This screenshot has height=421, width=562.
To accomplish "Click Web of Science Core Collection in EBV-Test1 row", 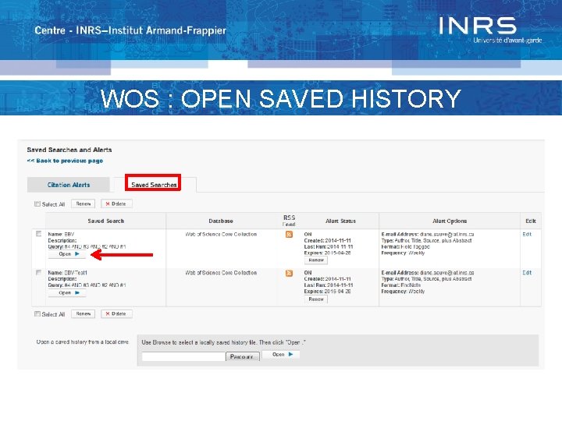I will 221,272.
